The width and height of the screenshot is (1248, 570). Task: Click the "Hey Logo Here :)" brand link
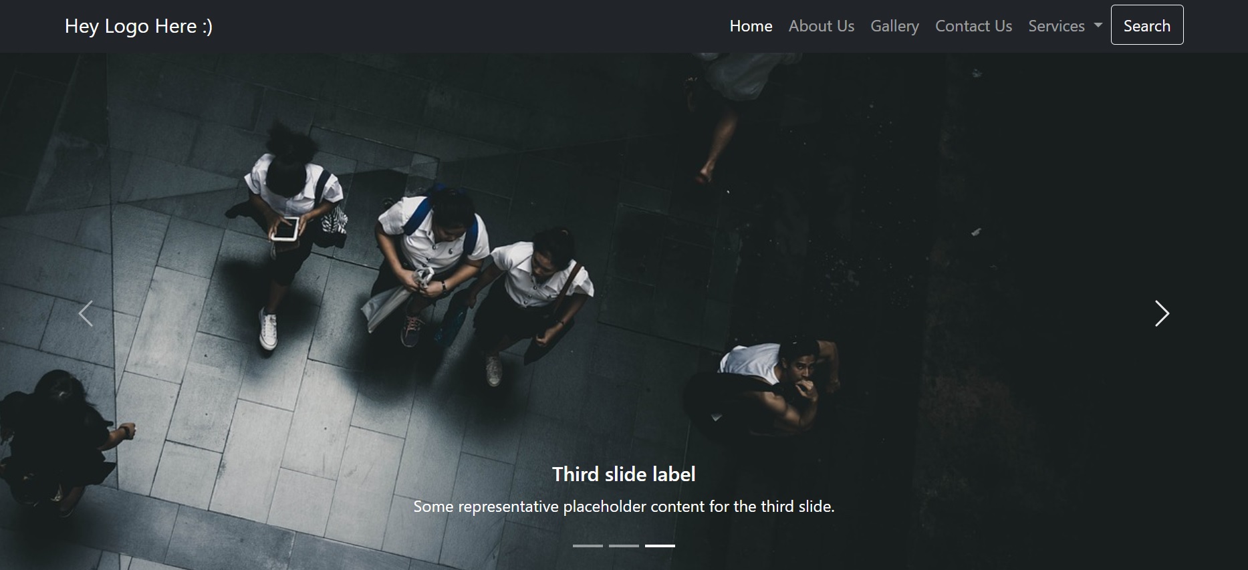(x=138, y=26)
